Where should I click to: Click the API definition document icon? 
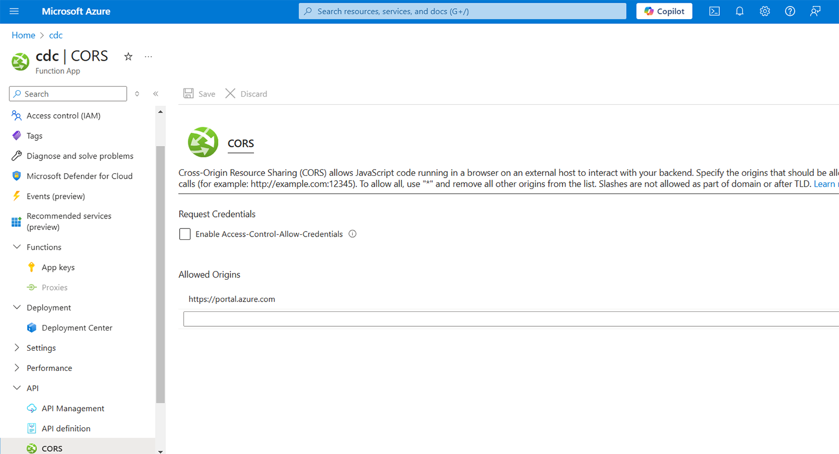click(32, 428)
